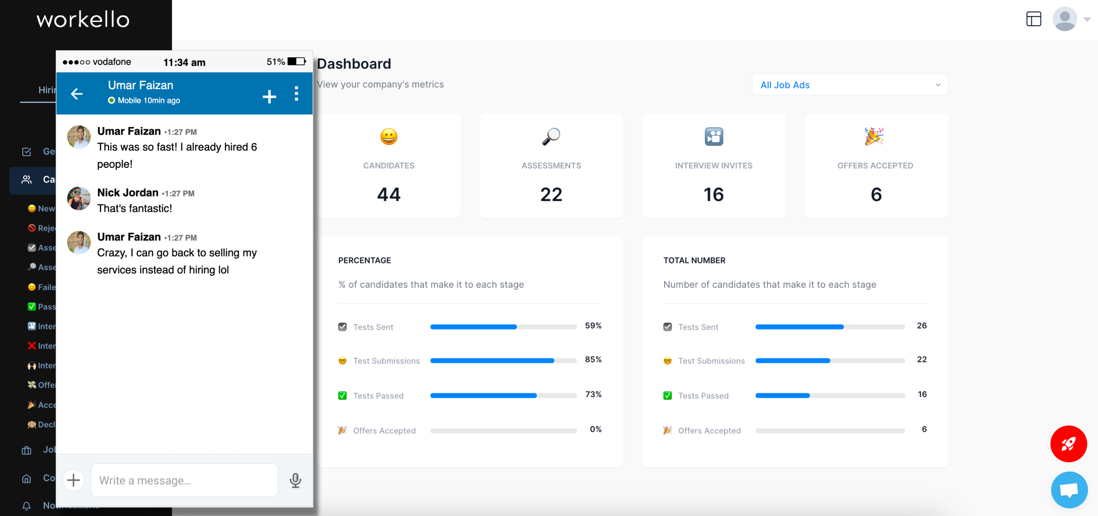This screenshot has width=1098, height=516.
Task: Click Offers Accepted party icon in Total Number card
Action: tap(667, 430)
